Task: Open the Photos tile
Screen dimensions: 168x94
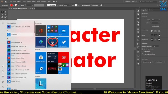Action: (x=52, y=42)
